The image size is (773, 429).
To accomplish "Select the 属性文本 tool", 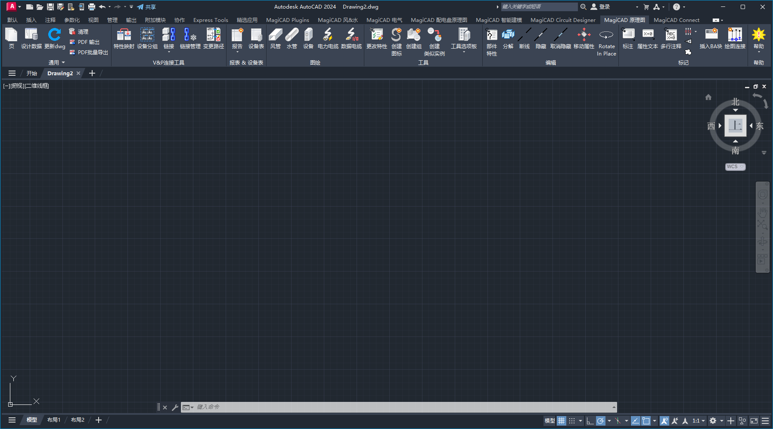I will [x=648, y=38].
